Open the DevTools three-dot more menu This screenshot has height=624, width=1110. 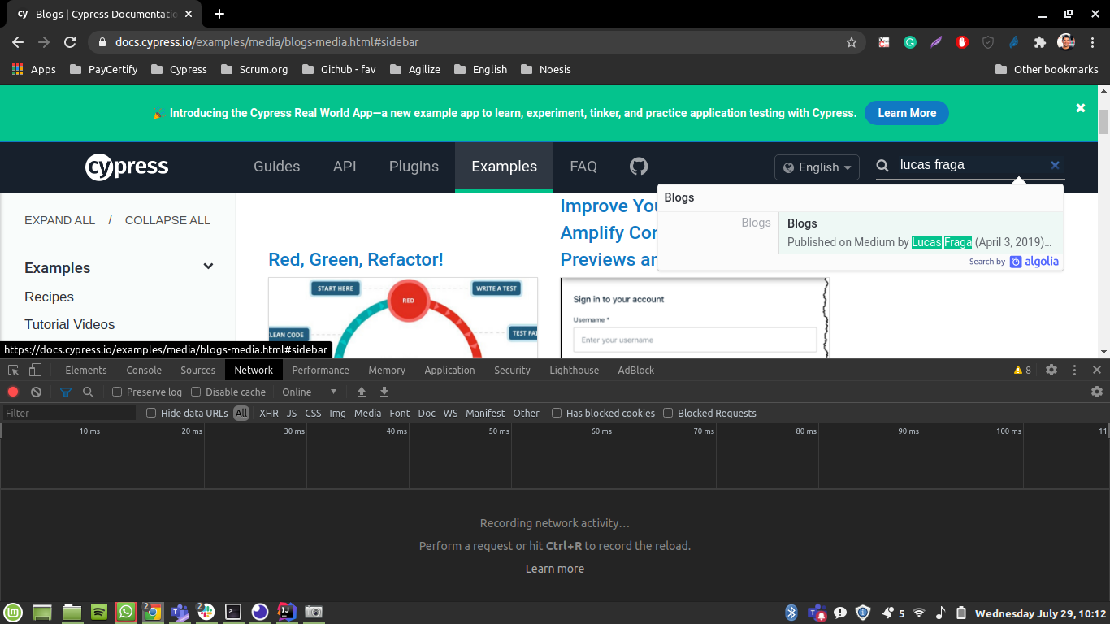click(1074, 370)
